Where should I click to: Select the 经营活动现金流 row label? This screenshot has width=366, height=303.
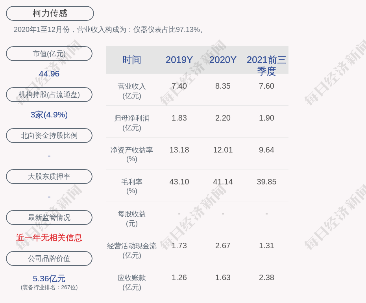click(x=132, y=245)
